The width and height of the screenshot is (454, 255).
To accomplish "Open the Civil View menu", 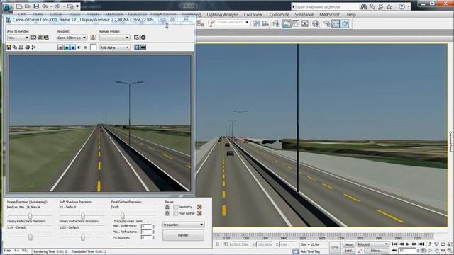I will (253, 14).
